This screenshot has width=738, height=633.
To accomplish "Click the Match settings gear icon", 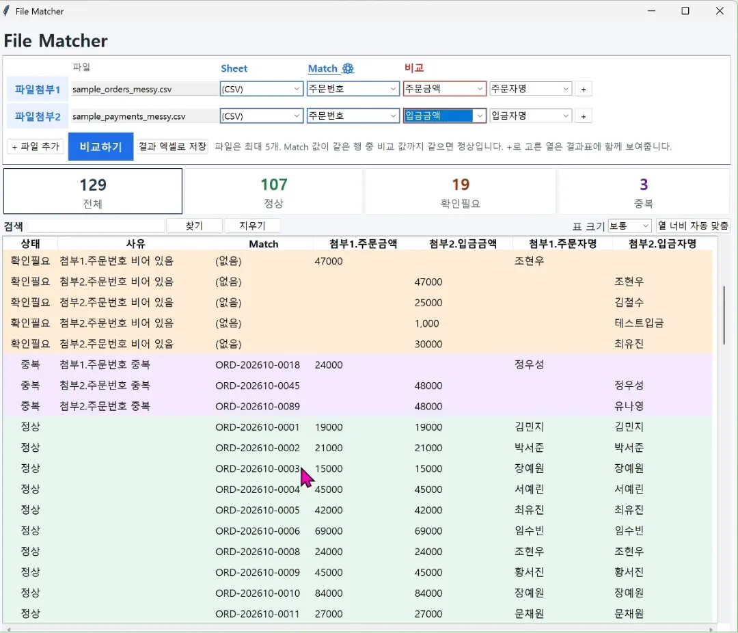I will pyautogui.click(x=348, y=68).
